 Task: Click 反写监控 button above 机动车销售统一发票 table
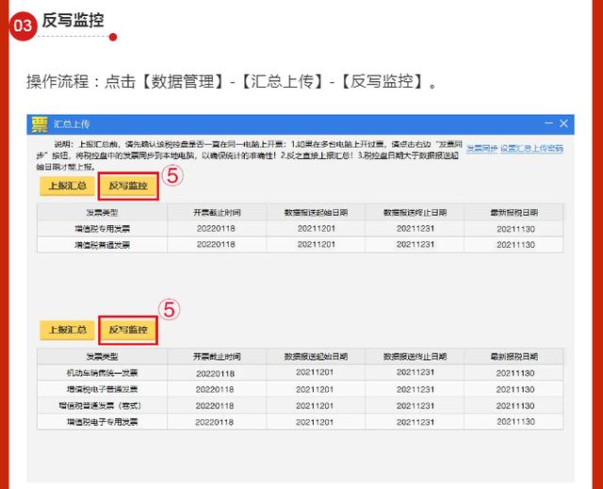(x=128, y=330)
